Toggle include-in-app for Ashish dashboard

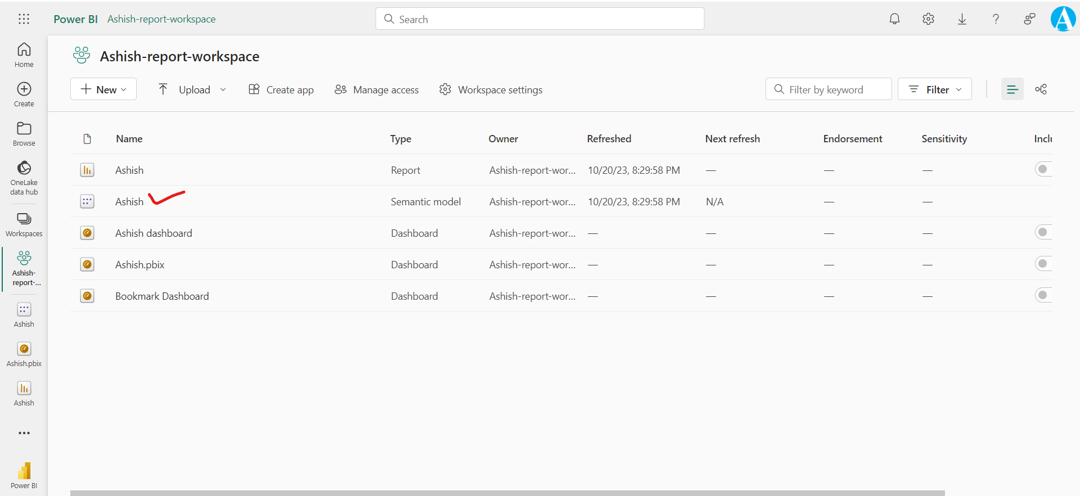click(x=1043, y=232)
